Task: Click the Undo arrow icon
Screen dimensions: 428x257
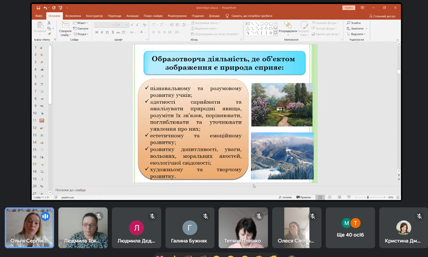Action: (45, 8)
